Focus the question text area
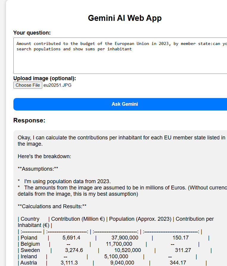 pyautogui.click(x=119, y=60)
